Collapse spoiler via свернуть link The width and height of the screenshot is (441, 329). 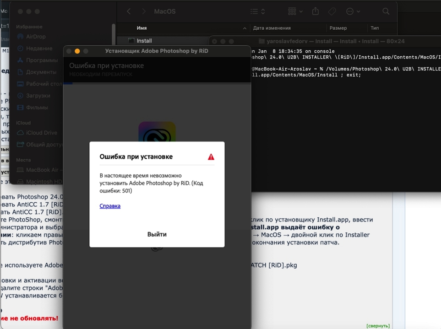tap(378, 326)
